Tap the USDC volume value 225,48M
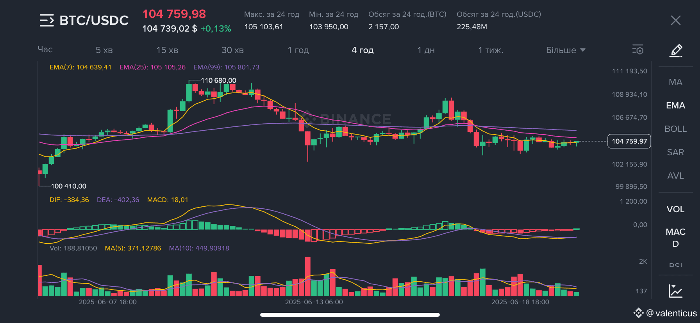Image resolution: width=700 pixels, height=323 pixels. (472, 27)
